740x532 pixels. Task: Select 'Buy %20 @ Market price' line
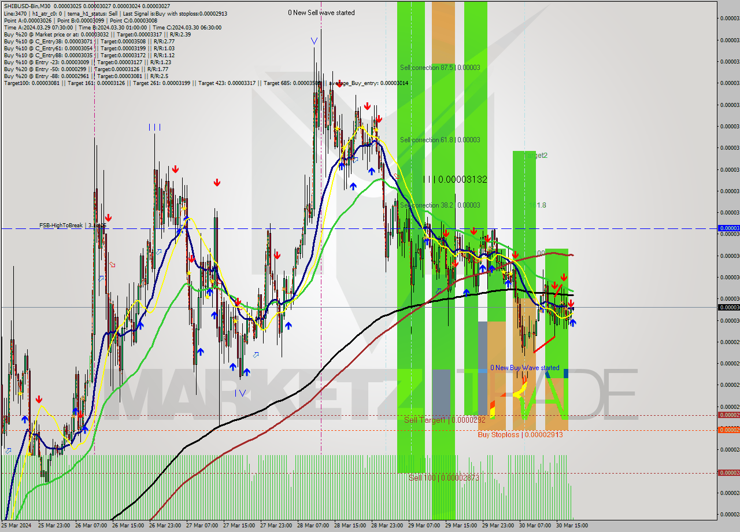click(x=97, y=34)
